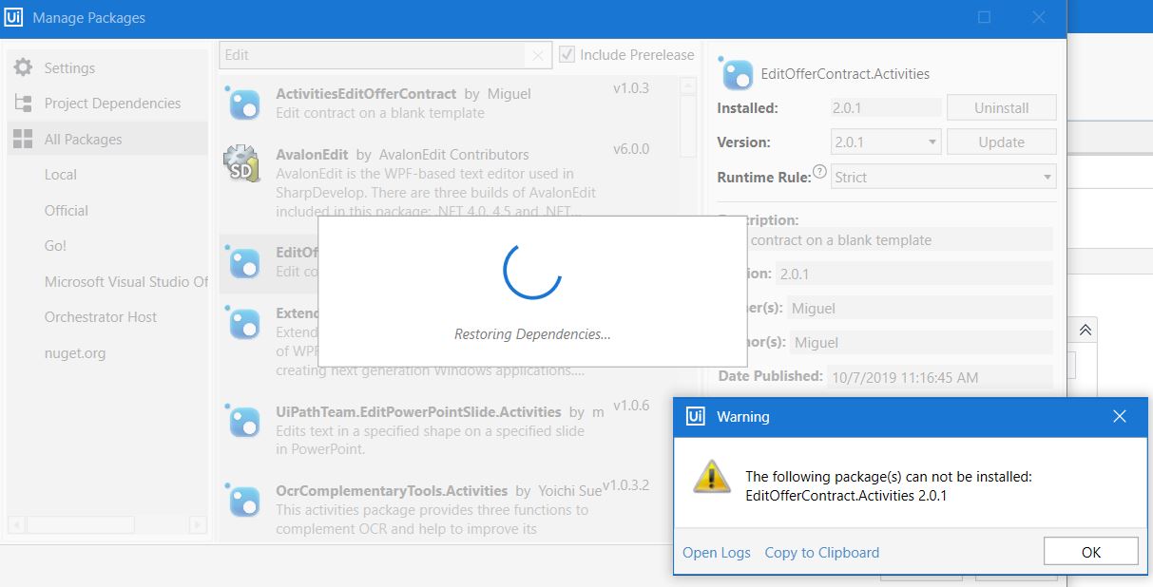Click the sidebar scrollbar right arrow
This screenshot has width=1153, height=587.
pos(197,524)
